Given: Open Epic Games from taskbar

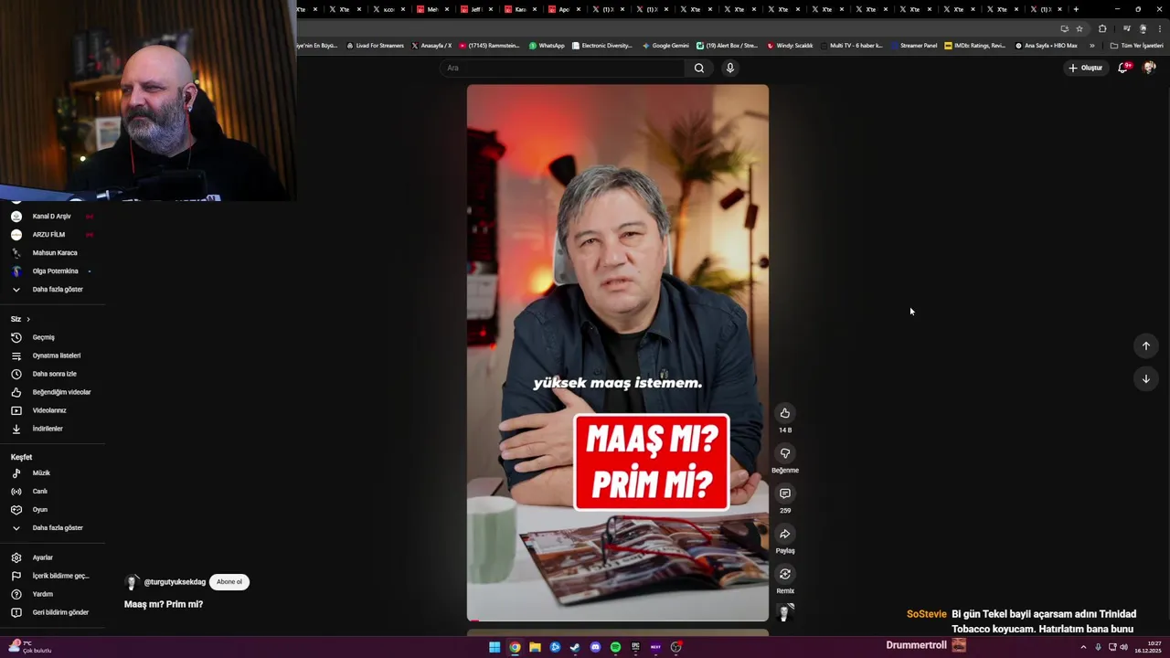Looking at the screenshot, I should (x=635, y=647).
